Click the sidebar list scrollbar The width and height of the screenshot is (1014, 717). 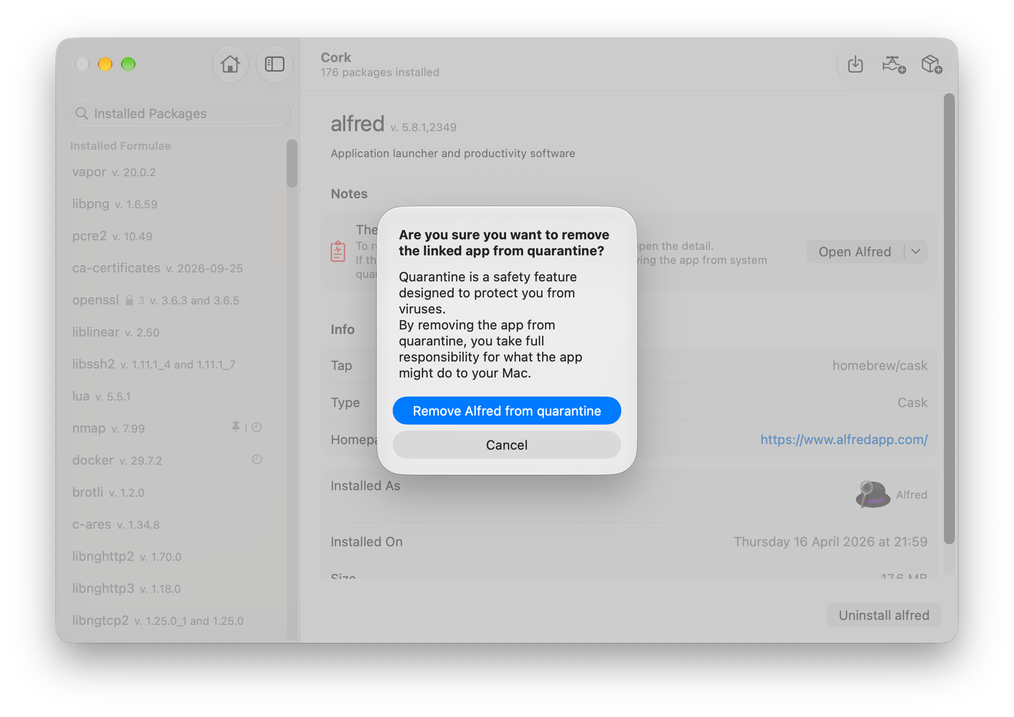(292, 163)
